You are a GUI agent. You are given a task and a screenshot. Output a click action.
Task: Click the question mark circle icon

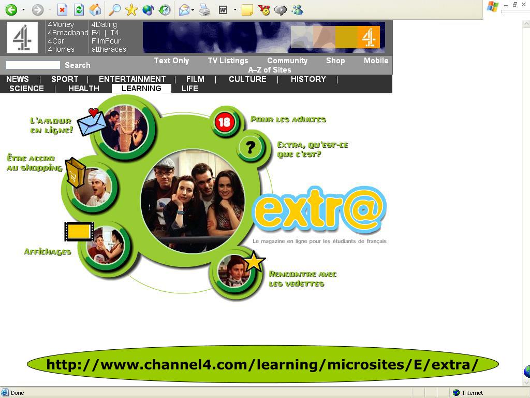[x=251, y=148]
